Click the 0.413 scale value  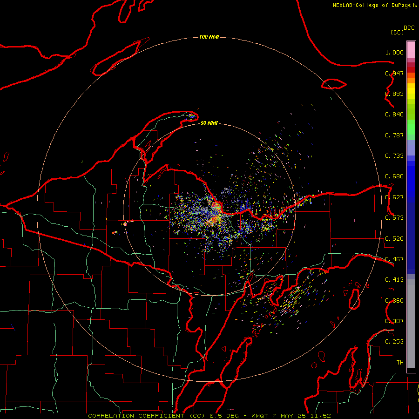(394, 280)
